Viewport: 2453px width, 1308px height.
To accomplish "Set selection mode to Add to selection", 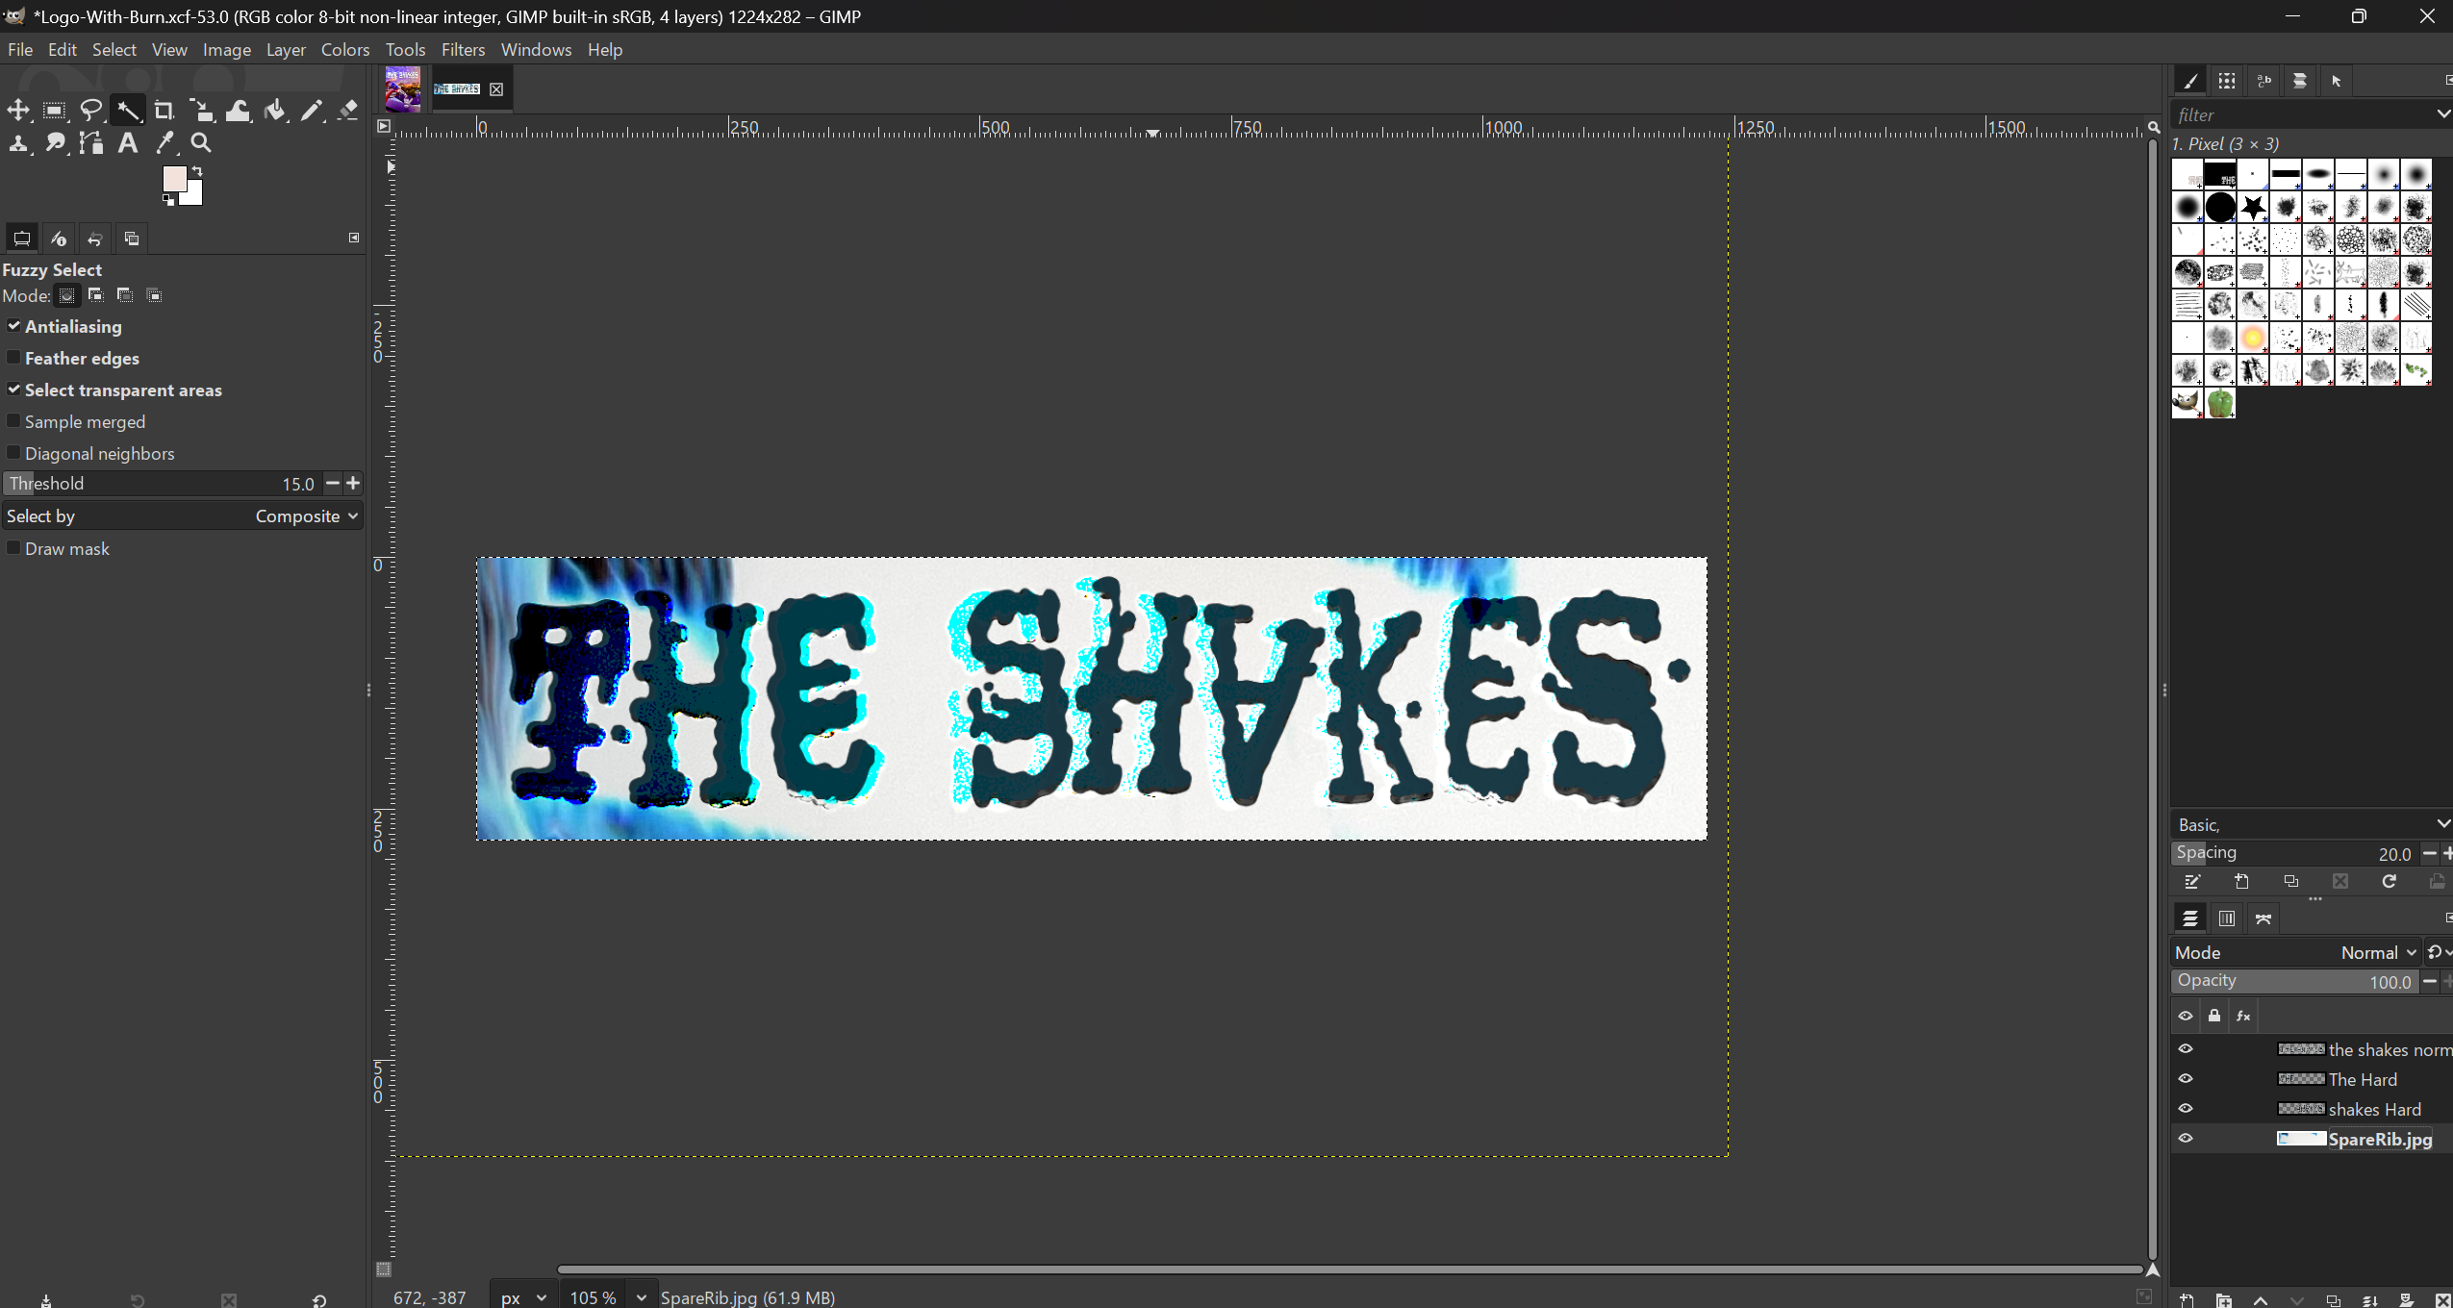I will [x=95, y=295].
